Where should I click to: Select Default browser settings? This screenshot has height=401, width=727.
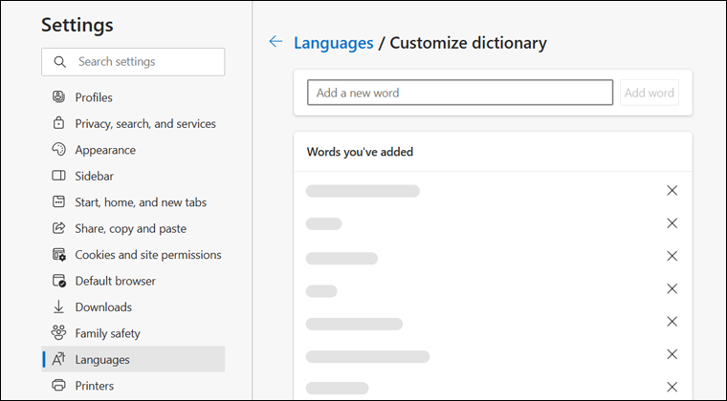115,282
